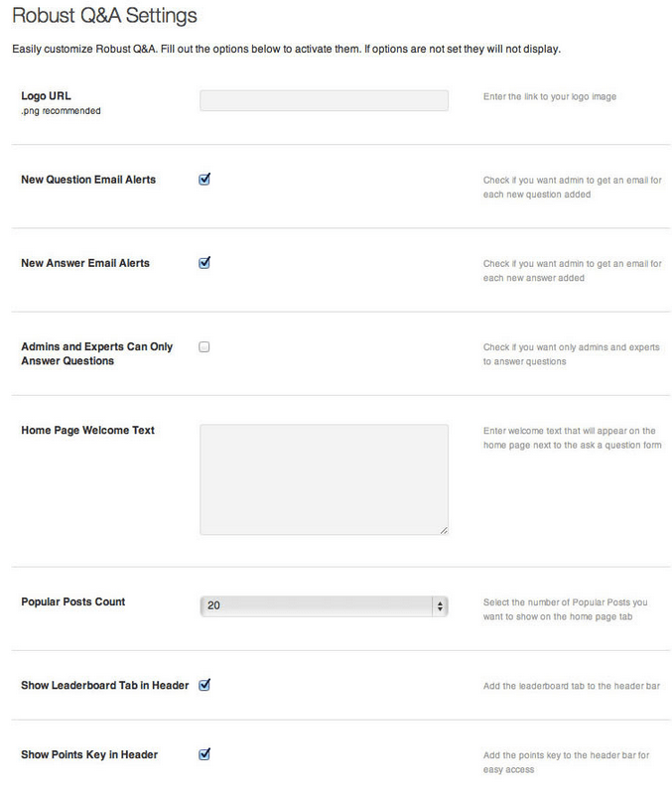This screenshot has width=672, height=793.
Task: Click the Robust Q&A Settings heading
Action: coord(104,15)
